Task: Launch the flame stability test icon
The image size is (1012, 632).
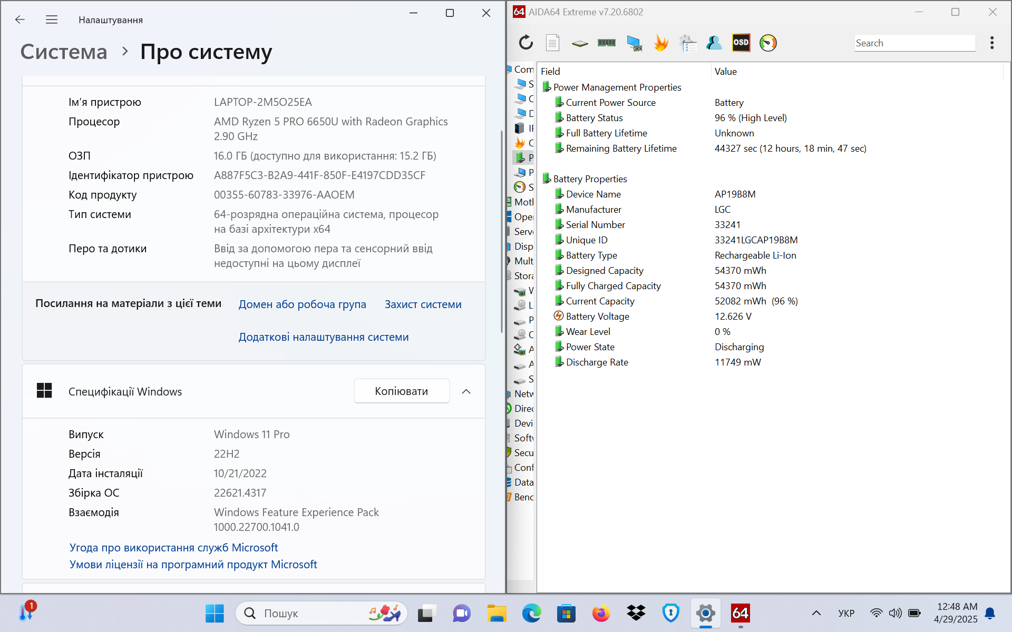Action: pyautogui.click(x=661, y=43)
